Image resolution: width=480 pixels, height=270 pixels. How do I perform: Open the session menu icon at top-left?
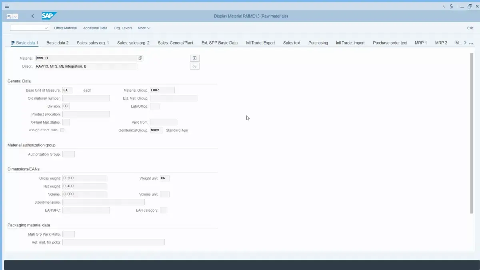[x=10, y=16]
